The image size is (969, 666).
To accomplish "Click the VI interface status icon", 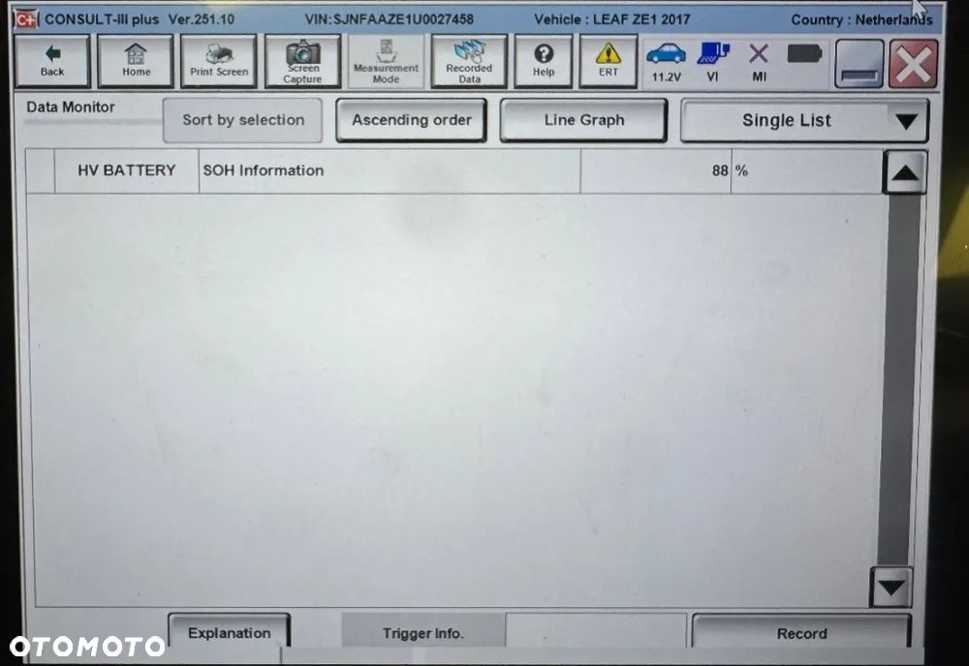I will click(712, 62).
